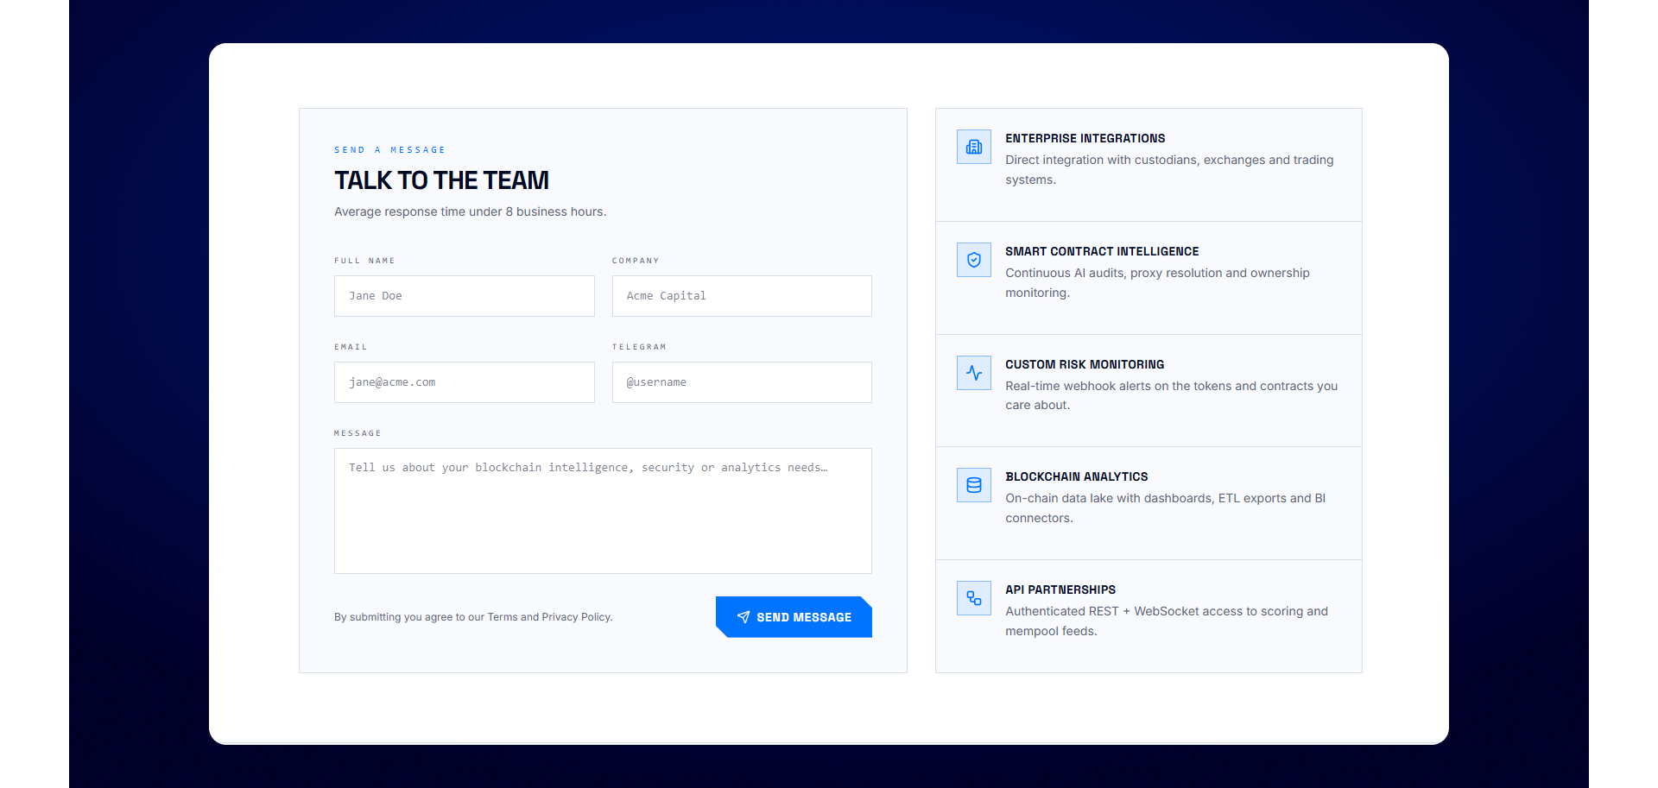This screenshot has height=788, width=1658.
Task: Click the 'API Partnerships' title
Action: (x=1060, y=589)
